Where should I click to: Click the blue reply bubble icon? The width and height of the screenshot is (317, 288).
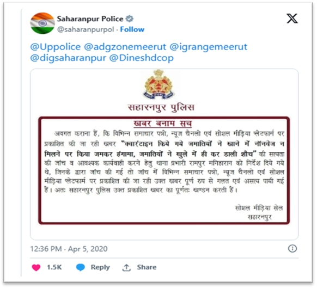(81, 267)
